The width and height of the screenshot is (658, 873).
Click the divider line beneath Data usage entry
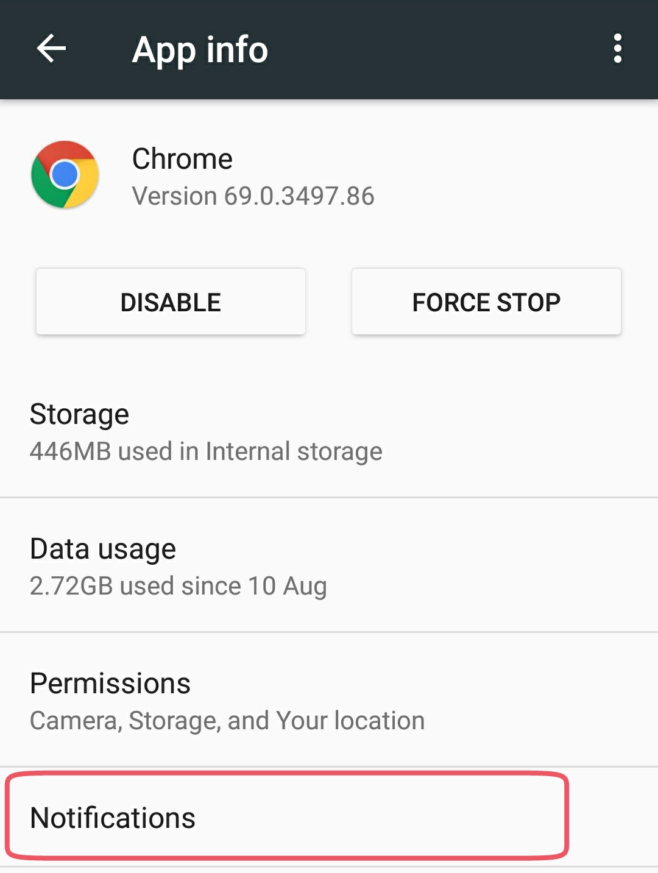[329, 632]
